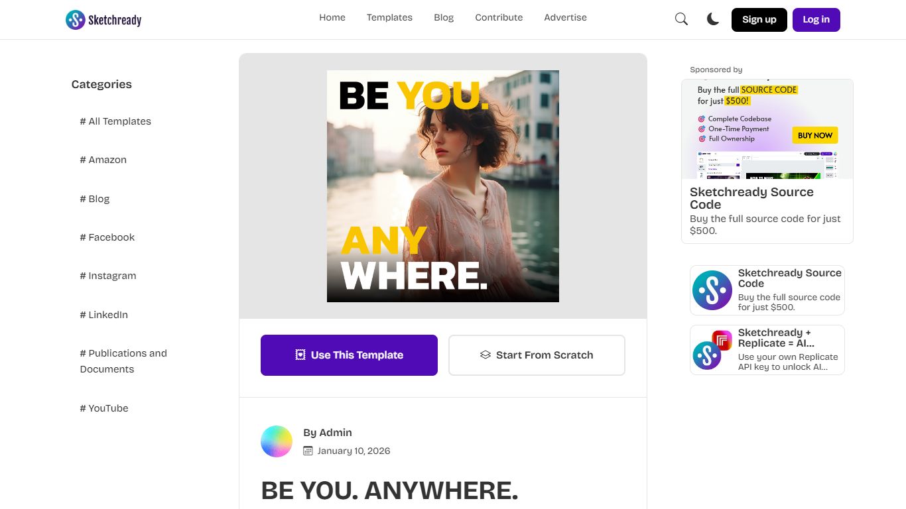Screen dimensions: 906x509
Task: Click the BE YOU ANYWHERE template preview
Action: coord(443,186)
